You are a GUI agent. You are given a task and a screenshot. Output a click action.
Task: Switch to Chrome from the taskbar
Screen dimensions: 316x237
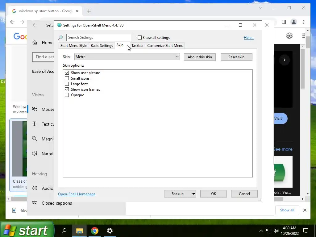click(x=94, y=231)
